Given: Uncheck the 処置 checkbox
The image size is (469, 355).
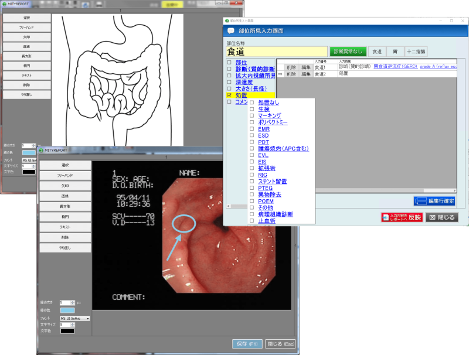Looking at the screenshot, I should [229, 95].
